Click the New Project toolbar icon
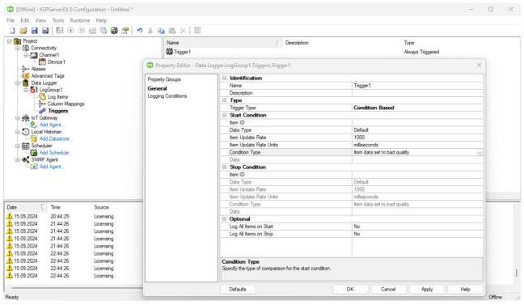Viewport: 524px width, 305px height. [x=12, y=31]
